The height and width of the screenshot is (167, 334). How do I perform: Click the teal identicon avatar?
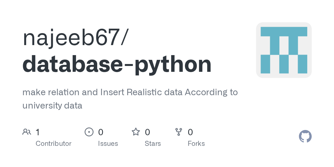click(284, 50)
